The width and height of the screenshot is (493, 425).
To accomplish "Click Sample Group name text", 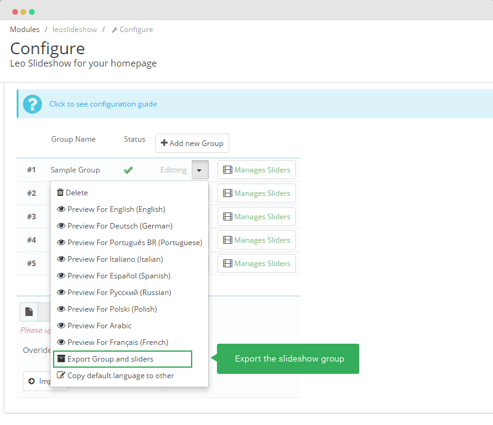I will click(x=75, y=170).
